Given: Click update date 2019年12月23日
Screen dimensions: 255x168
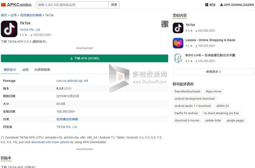Looking at the screenshot, I should [x=68, y=96].
